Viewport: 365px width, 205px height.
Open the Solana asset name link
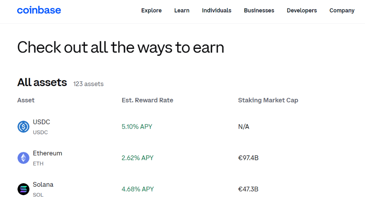pos(43,185)
